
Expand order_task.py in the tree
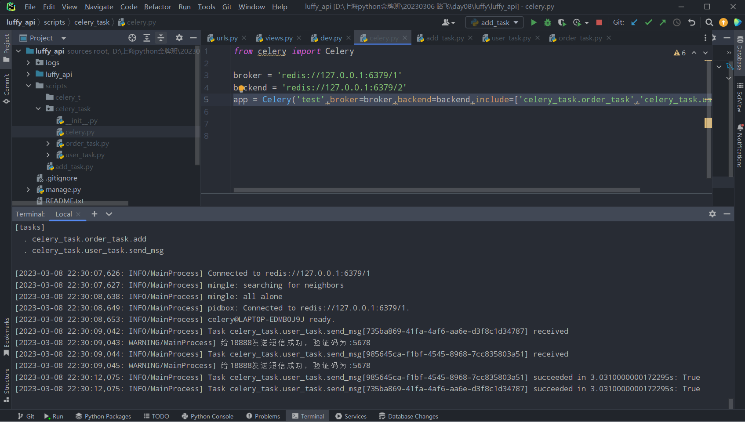coord(48,144)
